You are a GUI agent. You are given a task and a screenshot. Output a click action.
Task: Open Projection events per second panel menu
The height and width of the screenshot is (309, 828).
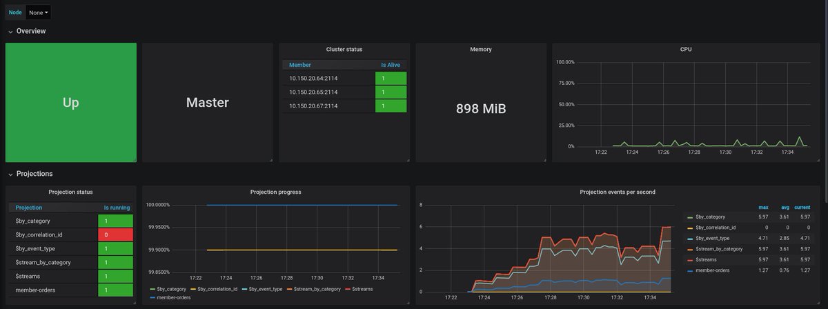[618, 192]
